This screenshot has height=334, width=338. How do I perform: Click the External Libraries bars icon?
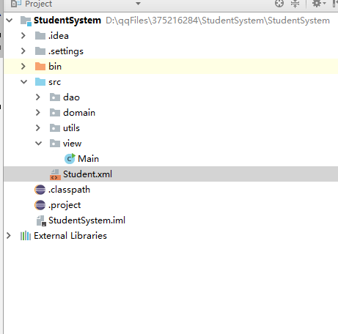[x=26, y=236]
